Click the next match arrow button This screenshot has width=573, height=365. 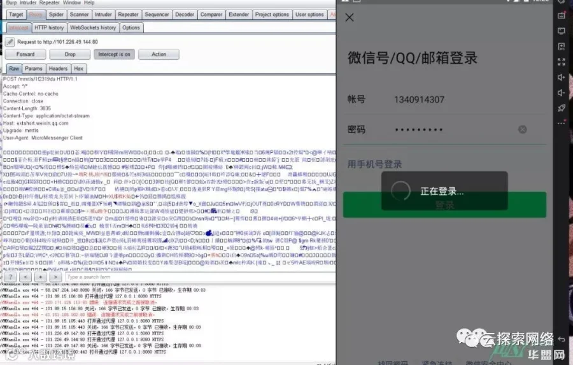[55, 277]
